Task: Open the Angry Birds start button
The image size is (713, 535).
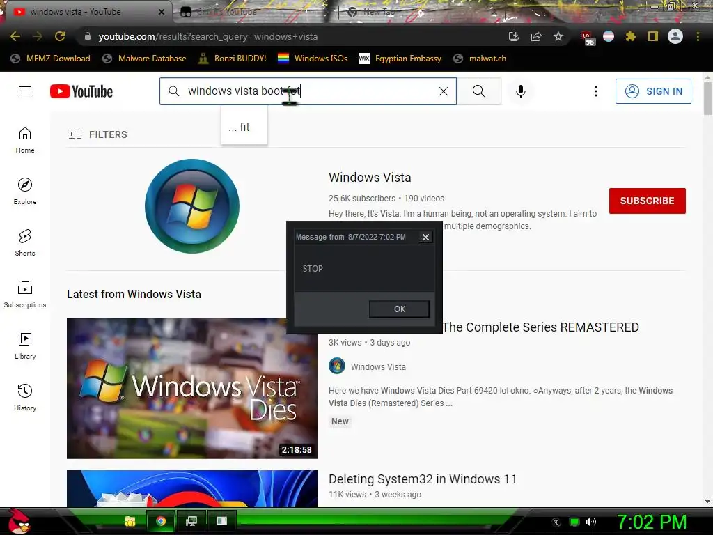Action: (19, 521)
